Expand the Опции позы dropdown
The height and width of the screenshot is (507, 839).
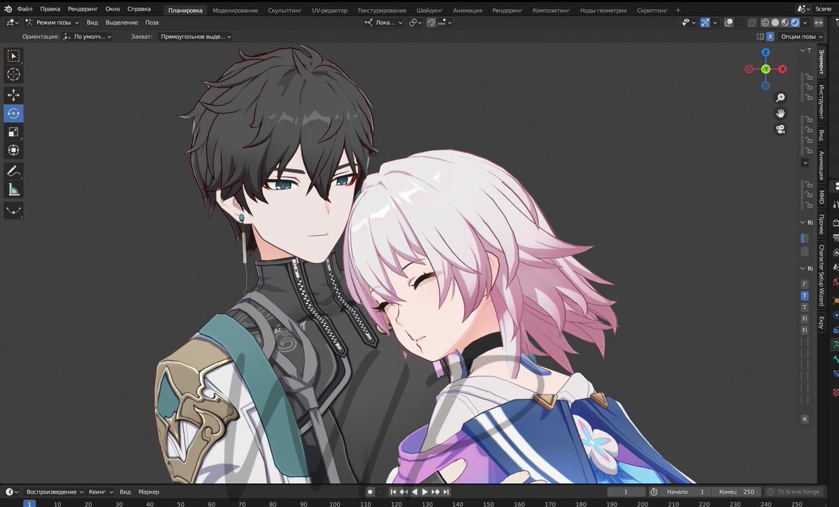click(801, 36)
